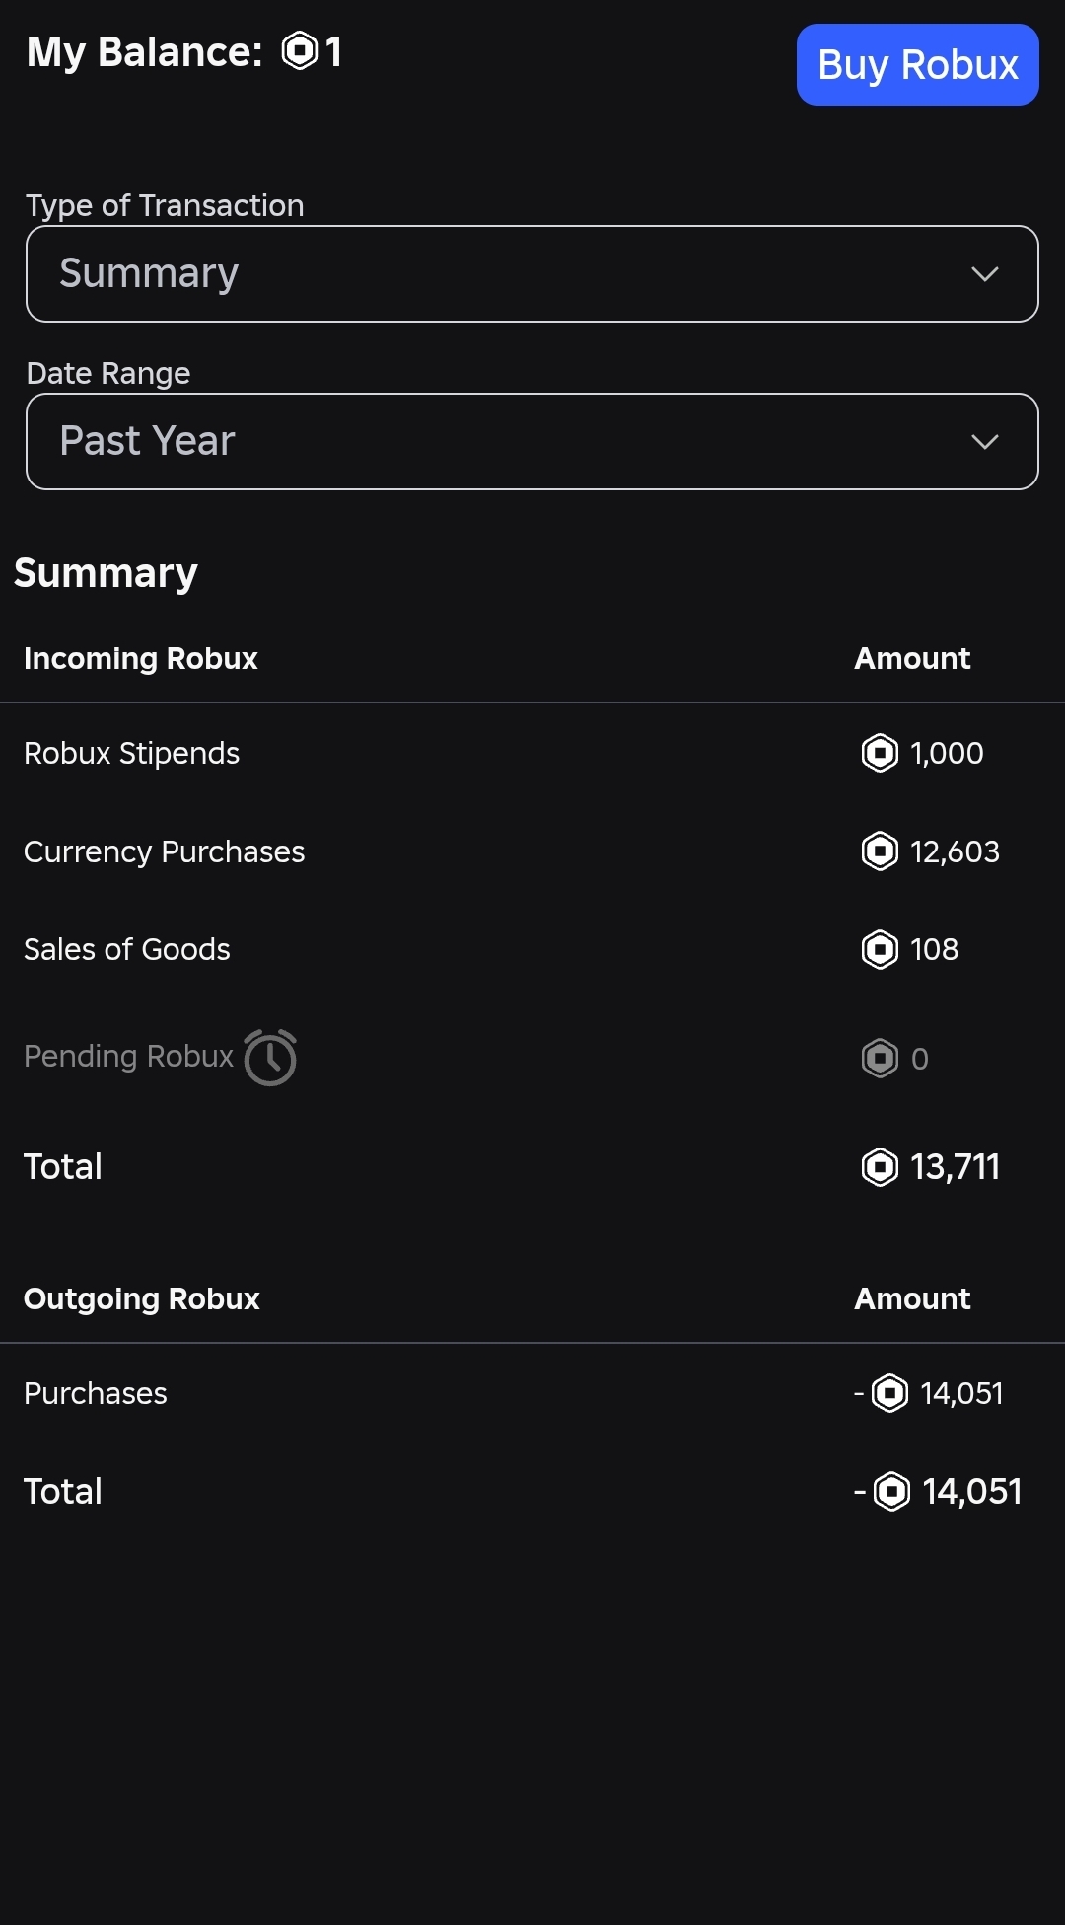Click the 14,051 Purchases amount
The width and height of the screenshot is (1065, 1925).
[x=961, y=1393]
